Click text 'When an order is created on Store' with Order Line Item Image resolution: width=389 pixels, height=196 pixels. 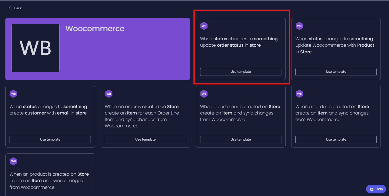(x=142, y=107)
